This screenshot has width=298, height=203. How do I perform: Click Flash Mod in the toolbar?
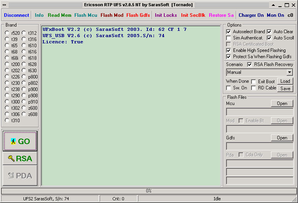click(x=112, y=15)
